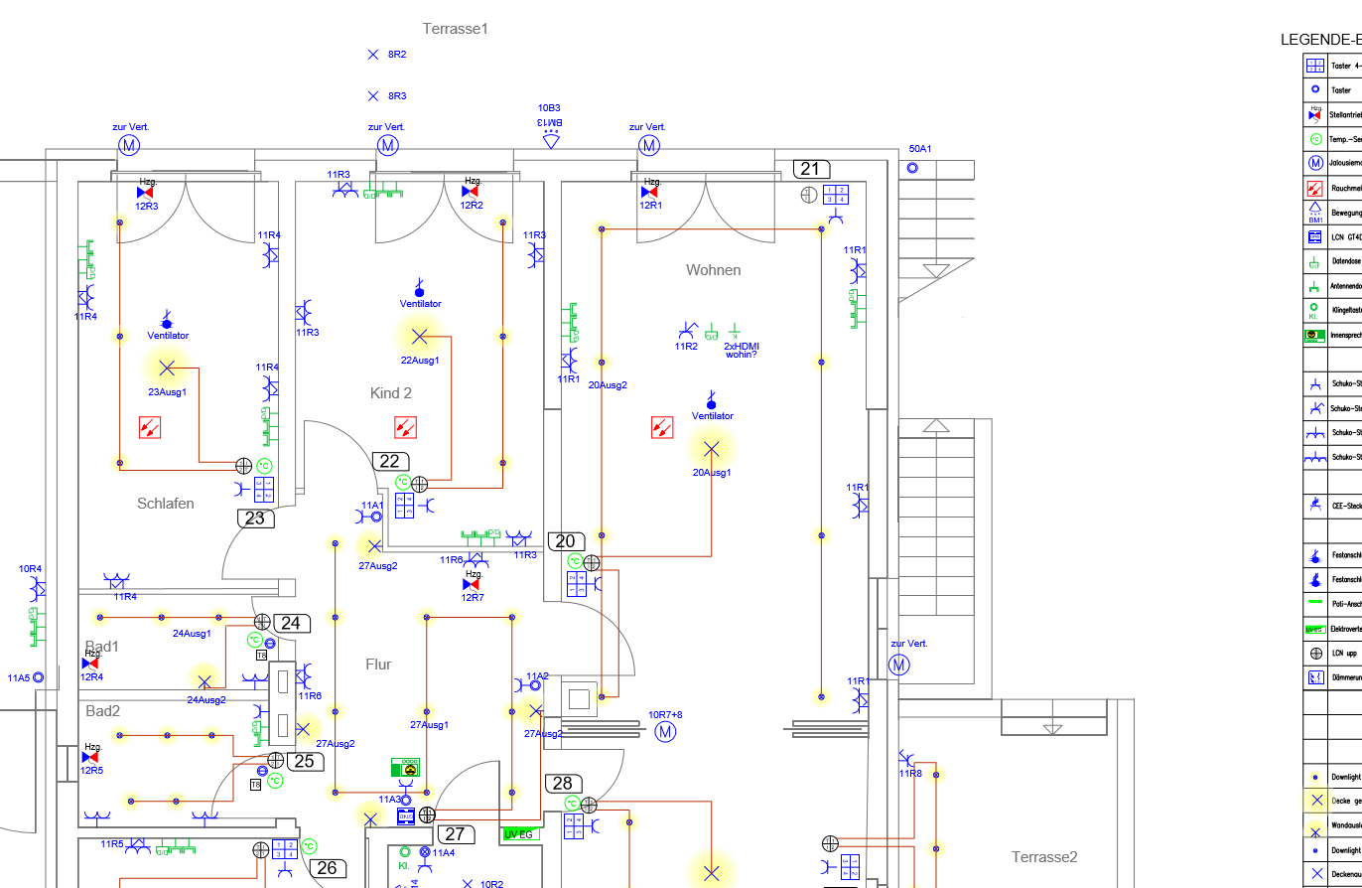The height and width of the screenshot is (888, 1362).
Task: Click ceiling light 23Ausg1 in Schlafen
Action: [x=167, y=369]
